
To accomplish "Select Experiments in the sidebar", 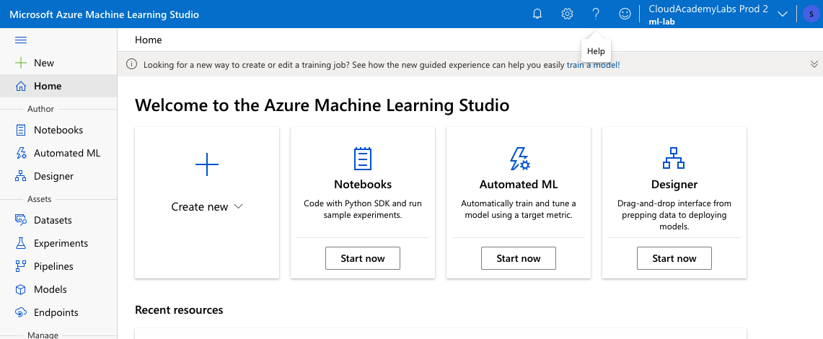I will coord(61,244).
